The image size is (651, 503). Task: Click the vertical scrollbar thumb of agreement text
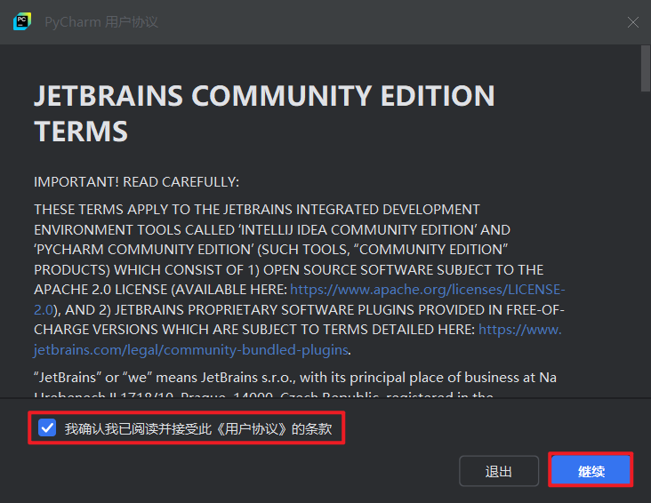[x=645, y=68]
